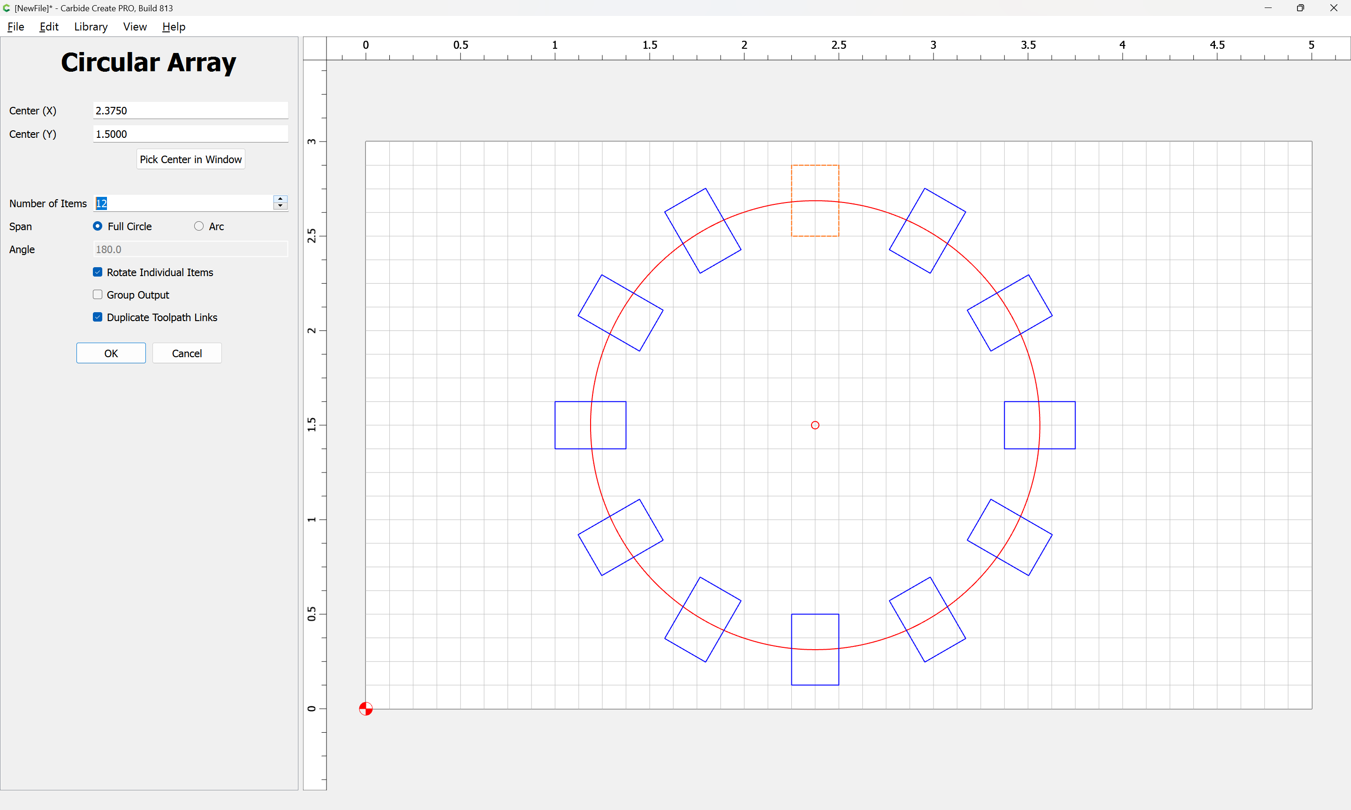This screenshot has width=1351, height=810.
Task: Increase Number of Items with up arrow
Action: pos(280,199)
